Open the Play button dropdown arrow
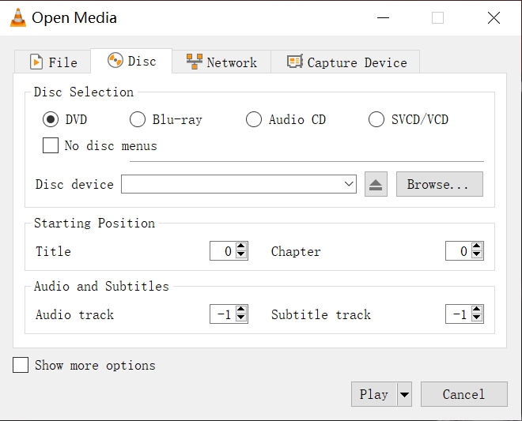The height and width of the screenshot is (421, 522). point(404,394)
